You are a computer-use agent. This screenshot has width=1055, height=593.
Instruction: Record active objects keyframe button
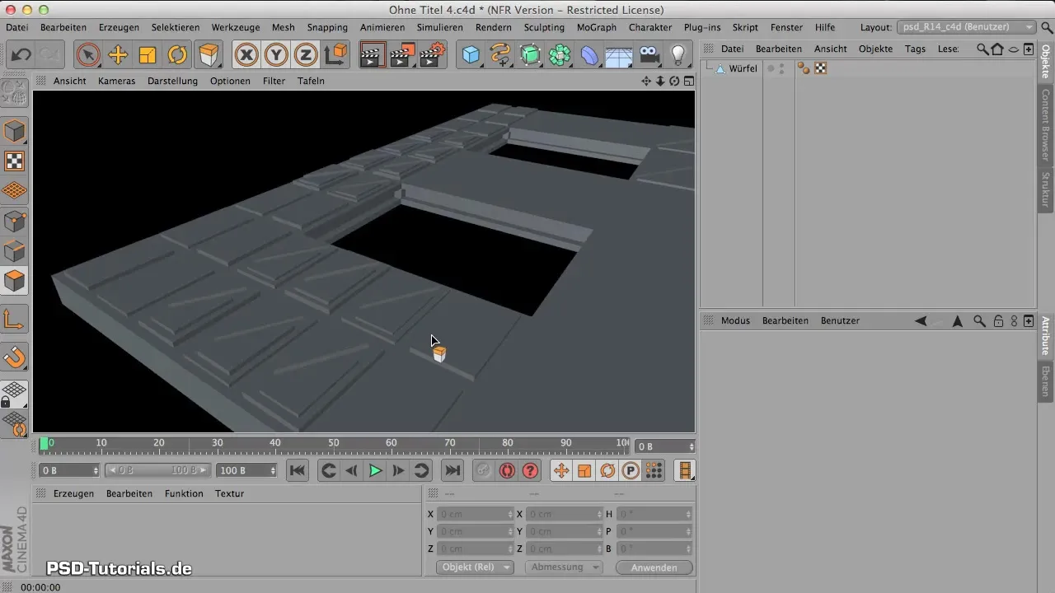(484, 470)
